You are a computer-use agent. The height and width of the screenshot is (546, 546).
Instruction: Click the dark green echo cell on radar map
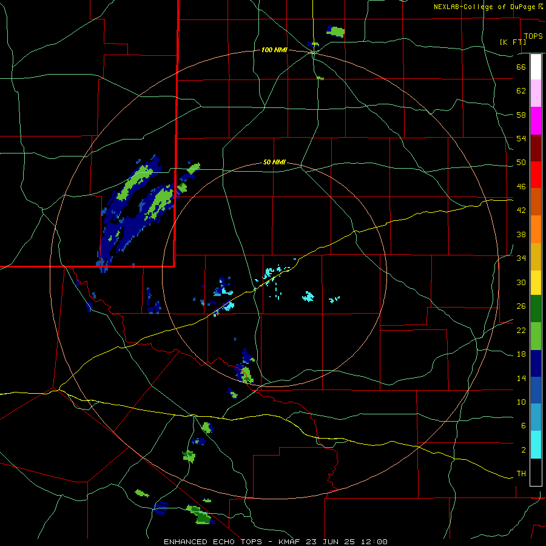coord(203,519)
